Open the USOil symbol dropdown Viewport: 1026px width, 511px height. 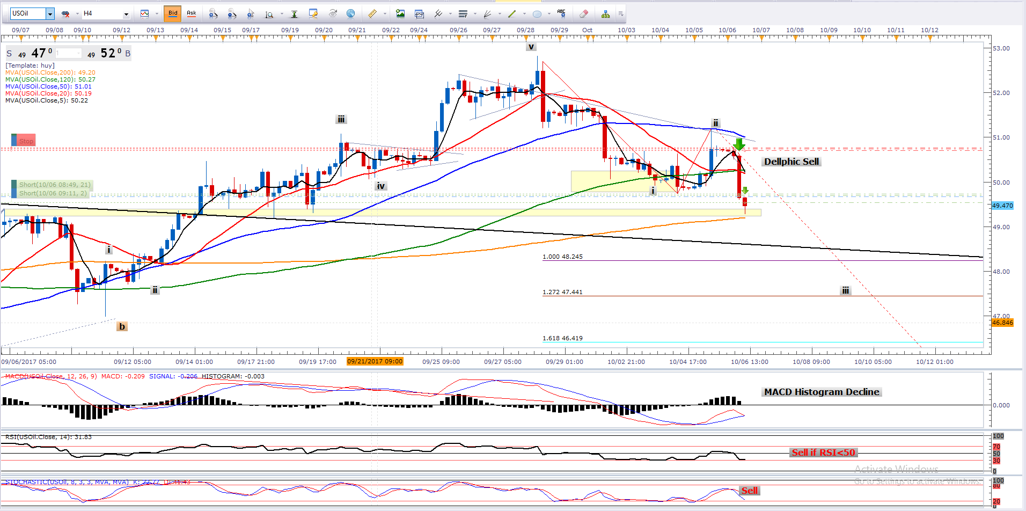[50, 13]
